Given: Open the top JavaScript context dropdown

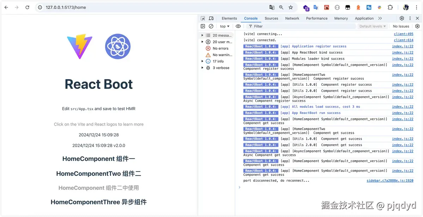Looking at the screenshot, I should click(x=225, y=26).
